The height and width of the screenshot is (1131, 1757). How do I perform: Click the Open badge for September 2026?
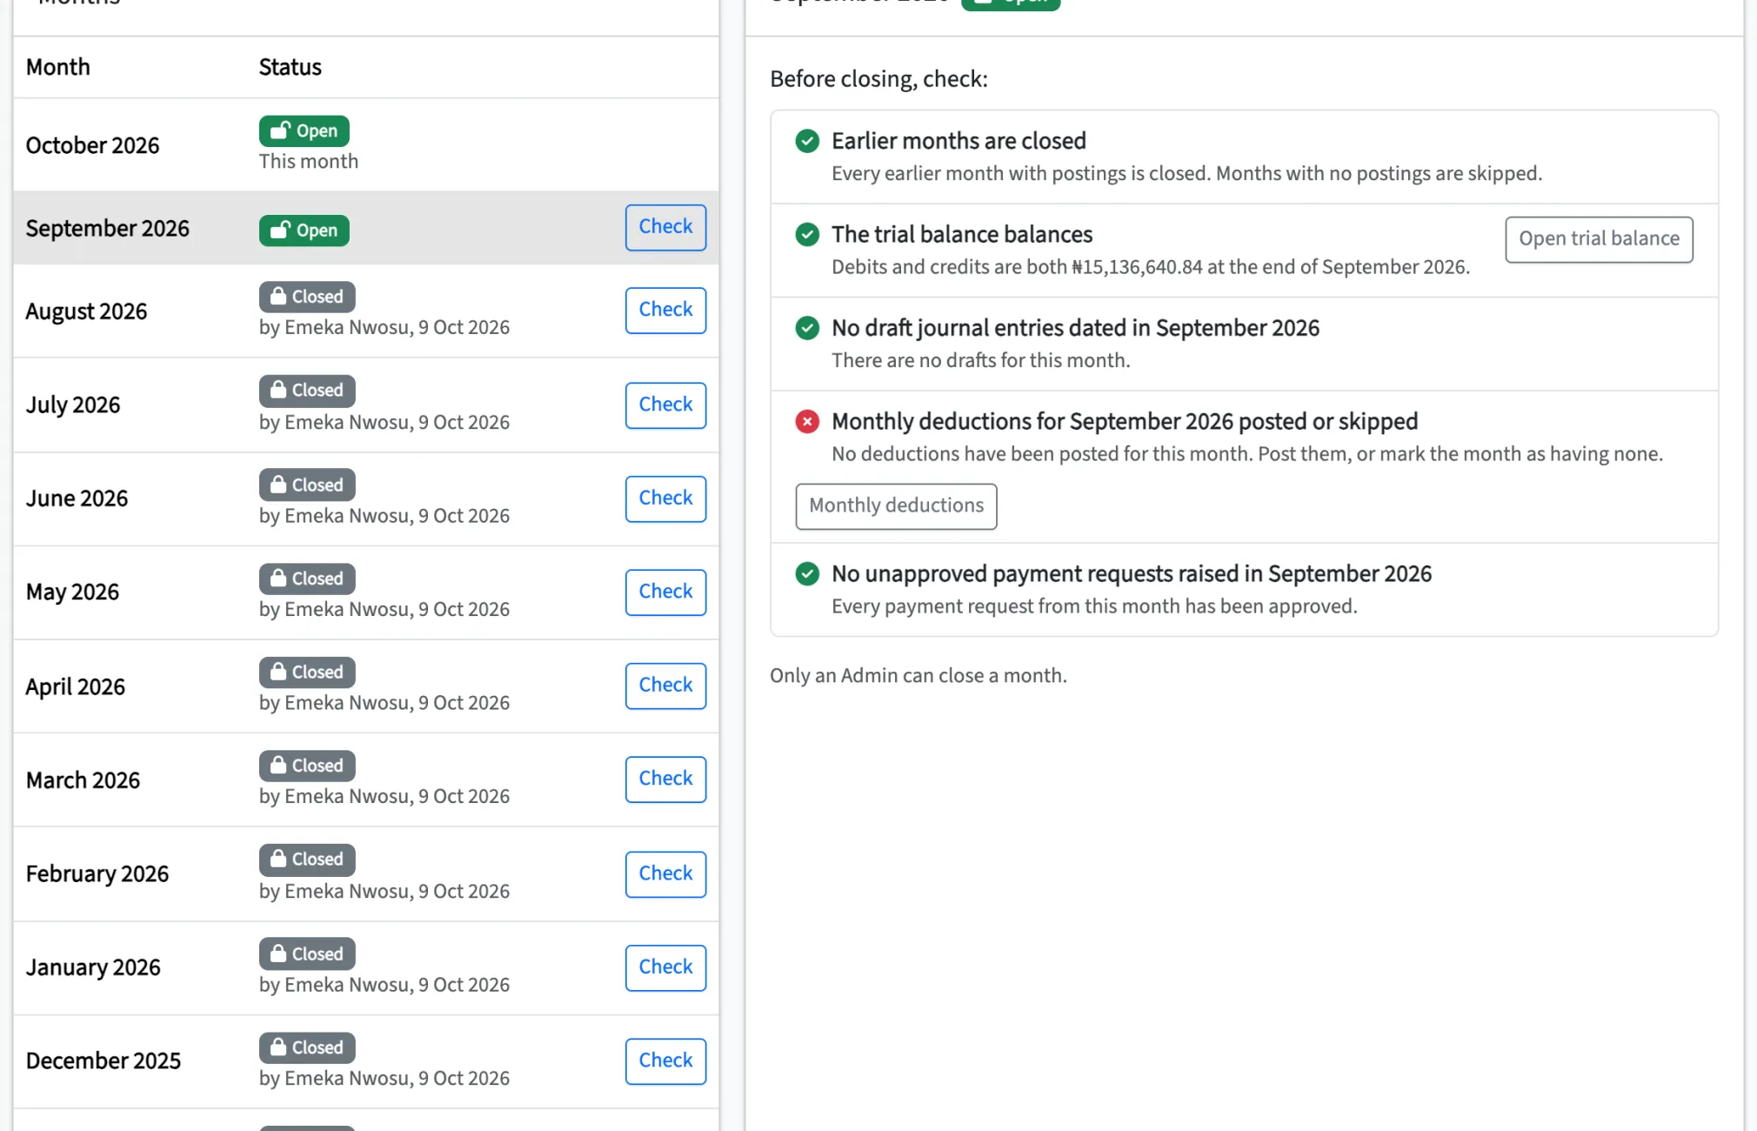304,230
